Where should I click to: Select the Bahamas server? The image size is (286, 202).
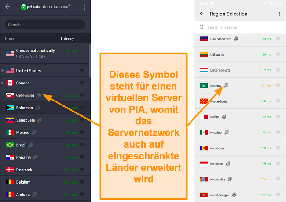point(45,108)
